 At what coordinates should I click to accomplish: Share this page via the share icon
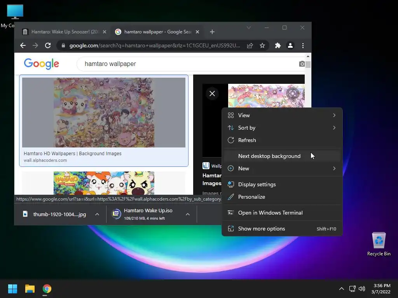pos(250,46)
